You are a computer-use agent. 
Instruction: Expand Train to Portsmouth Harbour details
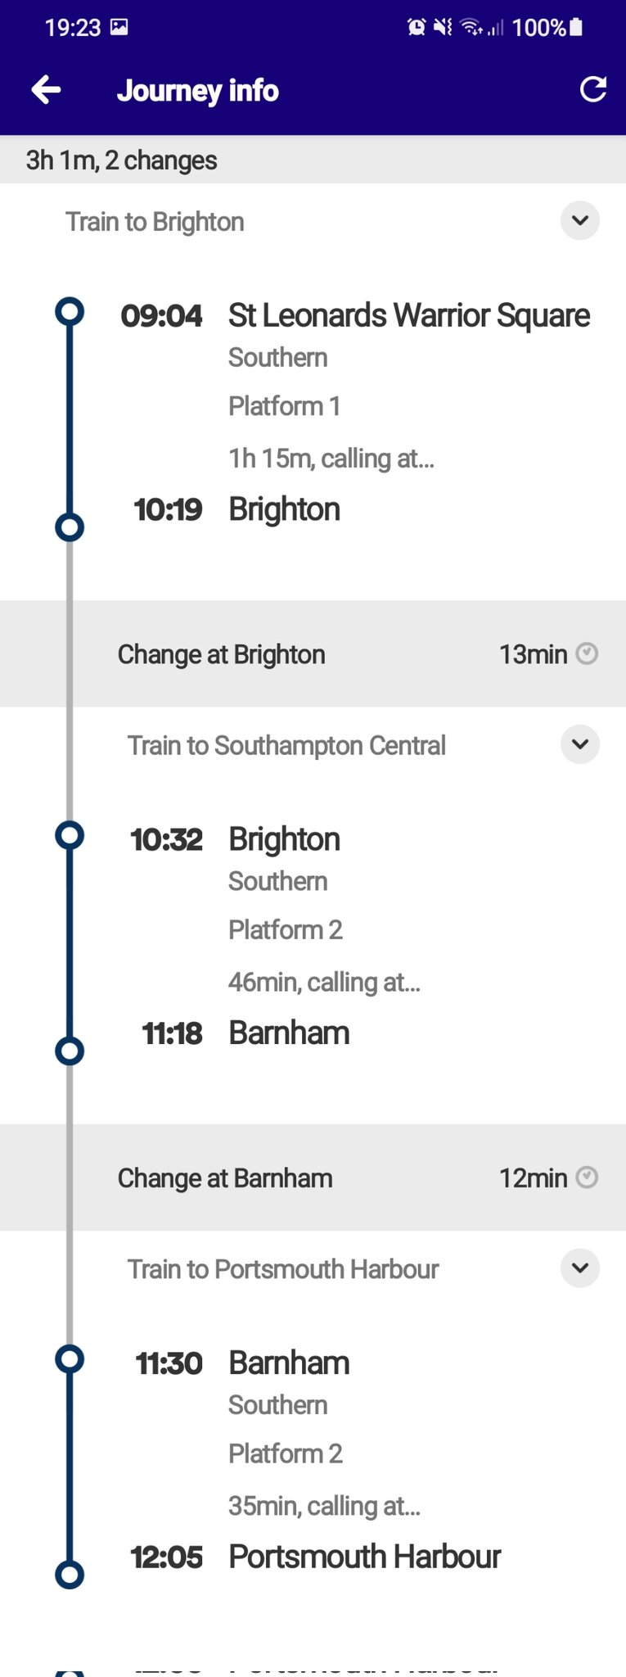click(x=579, y=1268)
